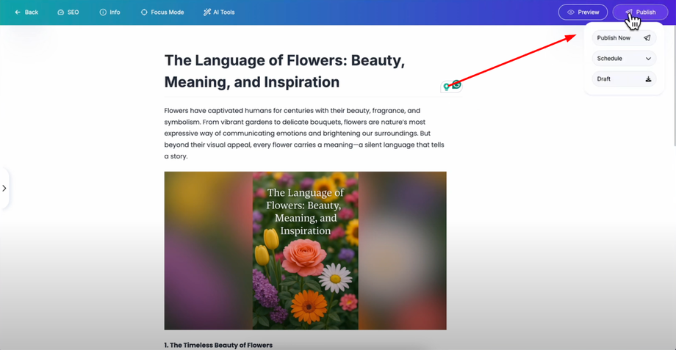Open the Schedule option in publish menu
The height and width of the screenshot is (350, 676).
point(611,59)
